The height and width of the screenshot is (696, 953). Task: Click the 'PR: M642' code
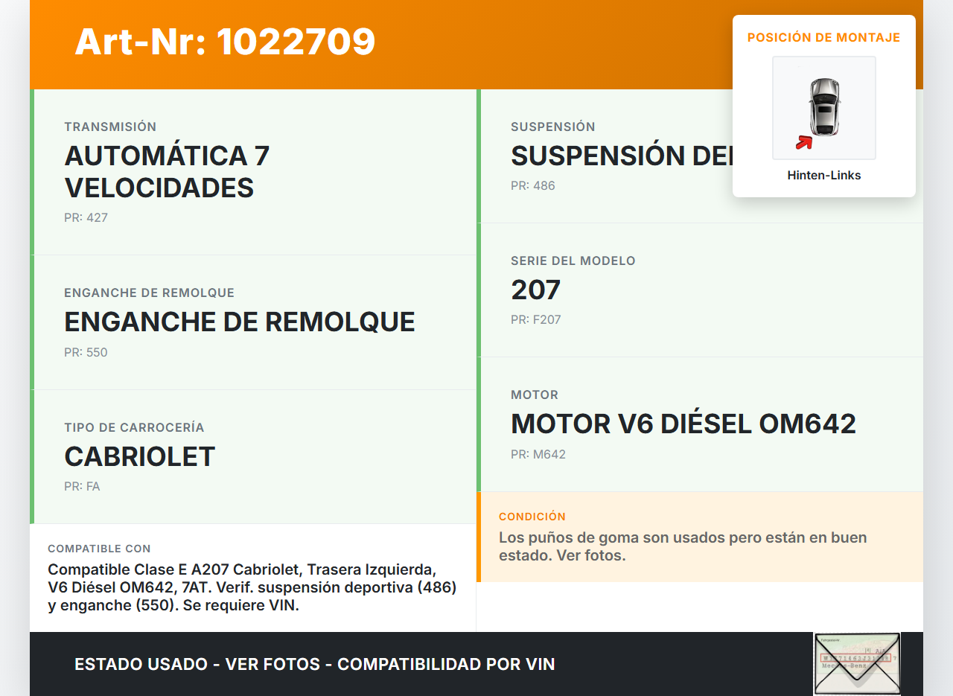(x=538, y=454)
